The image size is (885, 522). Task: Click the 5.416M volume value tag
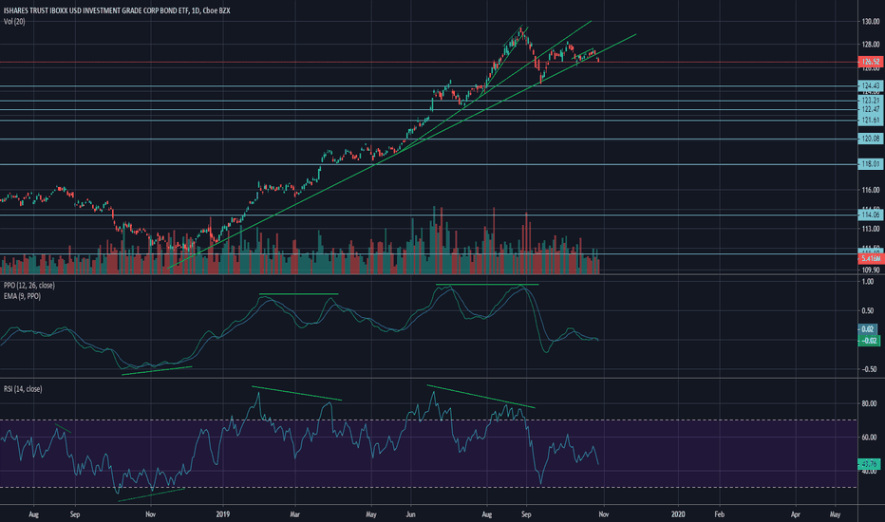coord(870,258)
